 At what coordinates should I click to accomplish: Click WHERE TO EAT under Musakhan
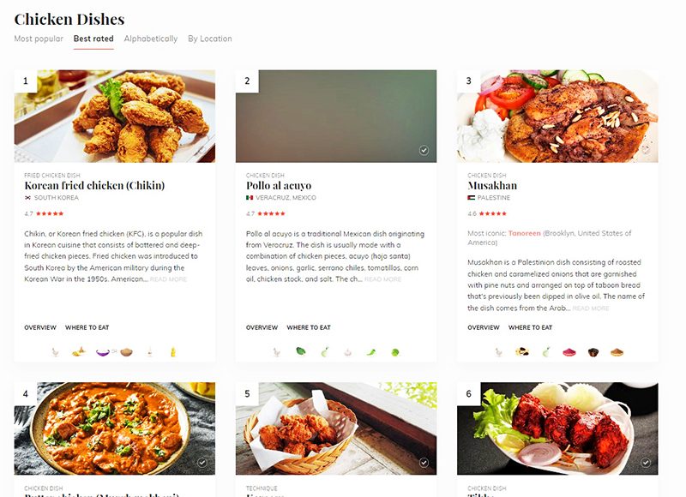click(x=530, y=327)
